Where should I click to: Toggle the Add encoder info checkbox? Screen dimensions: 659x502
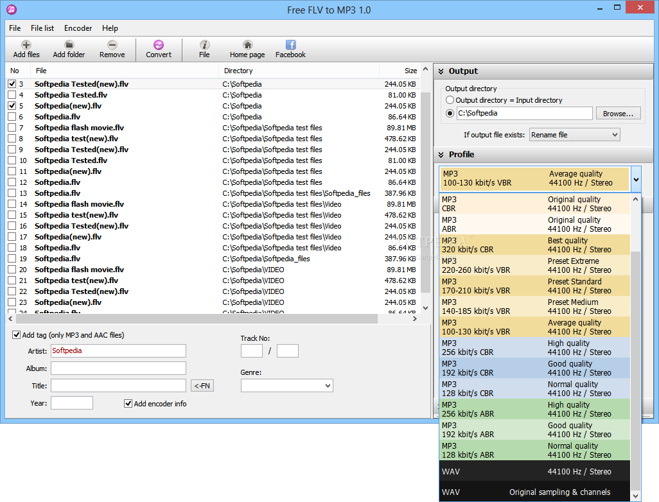click(x=128, y=404)
